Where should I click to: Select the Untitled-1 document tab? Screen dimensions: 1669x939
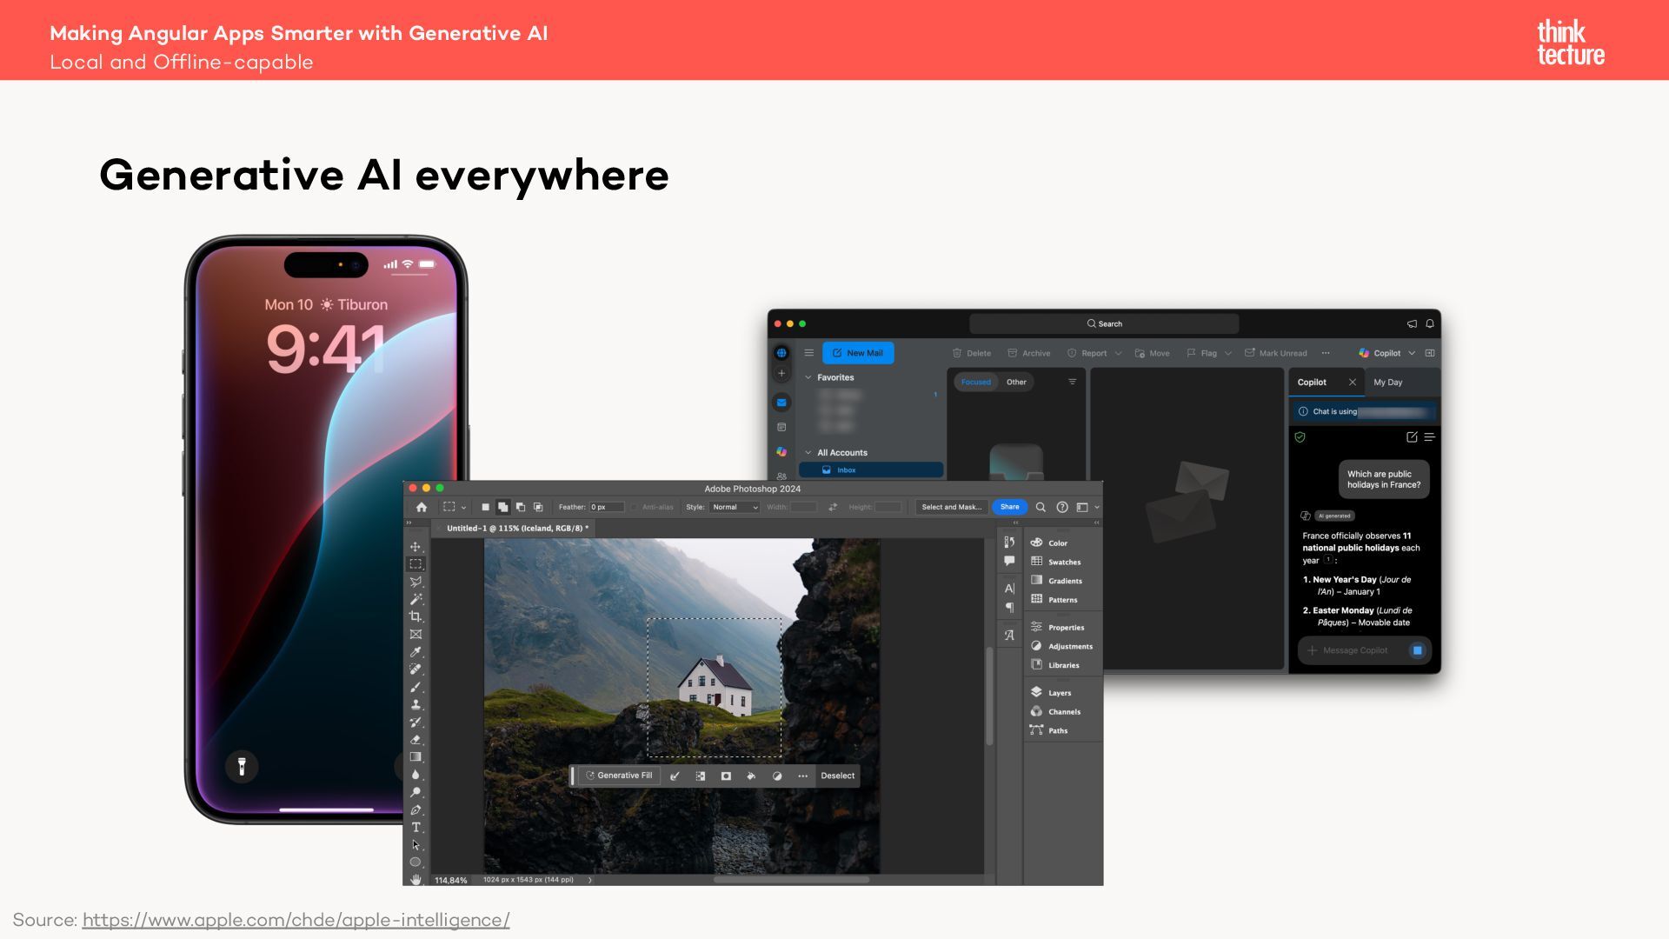coord(516,528)
